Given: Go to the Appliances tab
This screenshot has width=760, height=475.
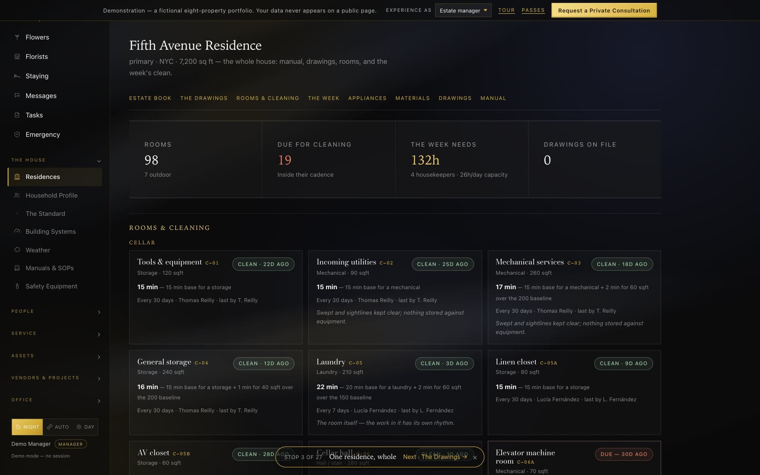Looking at the screenshot, I should tap(367, 98).
